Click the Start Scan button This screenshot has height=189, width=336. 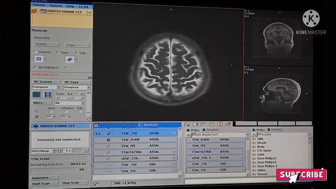click(x=44, y=183)
